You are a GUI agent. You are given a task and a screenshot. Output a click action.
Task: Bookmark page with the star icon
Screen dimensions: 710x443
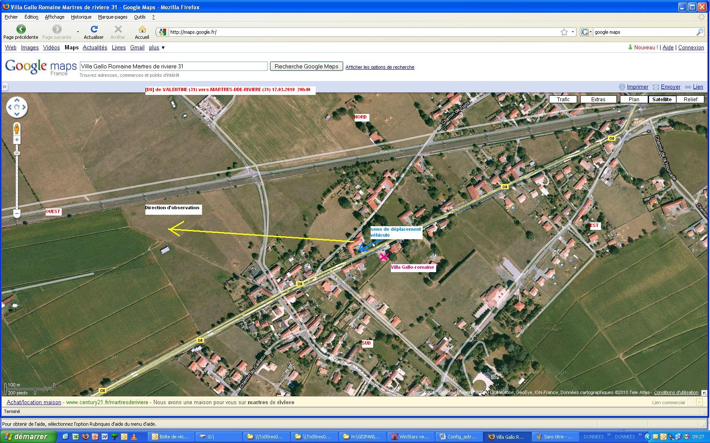click(x=564, y=32)
